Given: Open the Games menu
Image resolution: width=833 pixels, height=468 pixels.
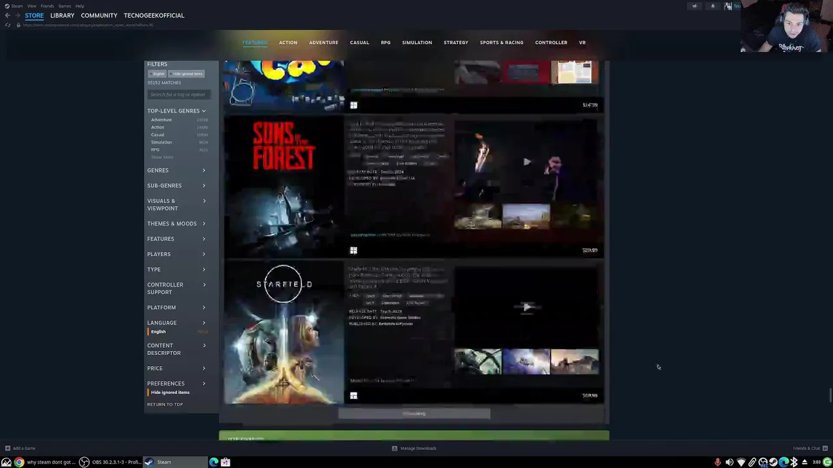Looking at the screenshot, I should pos(64,6).
